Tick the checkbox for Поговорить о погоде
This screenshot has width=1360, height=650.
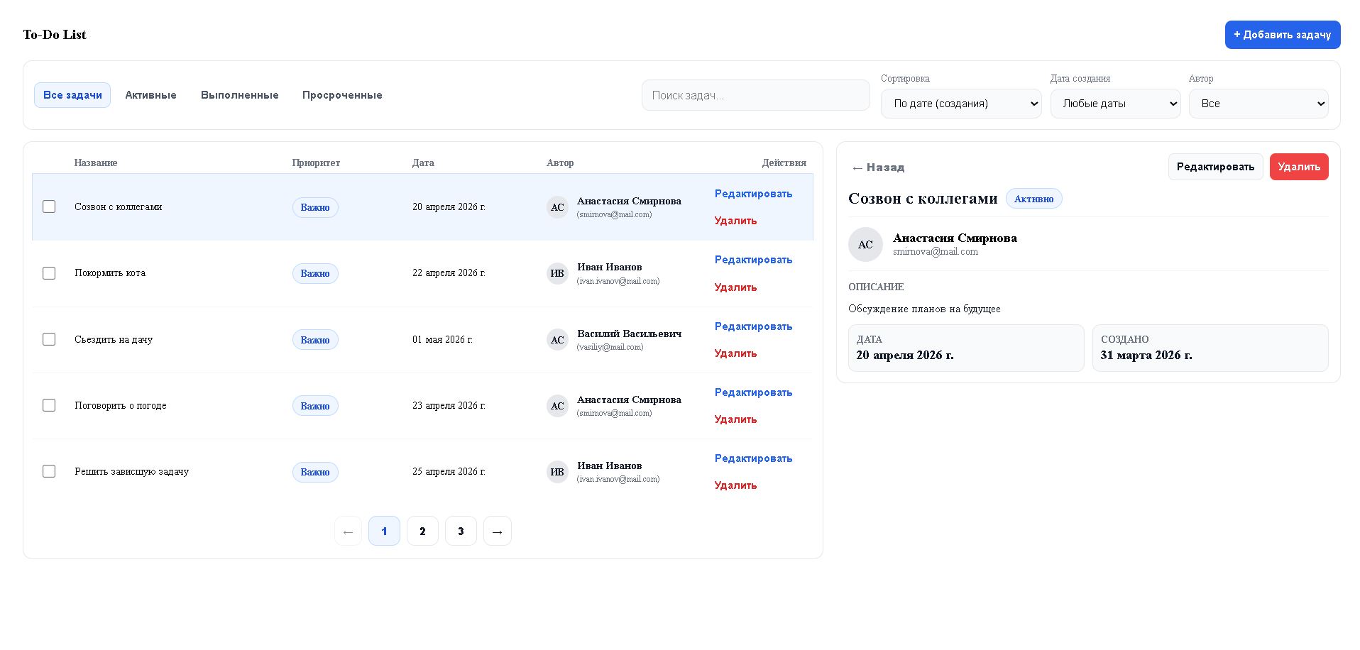[49, 405]
